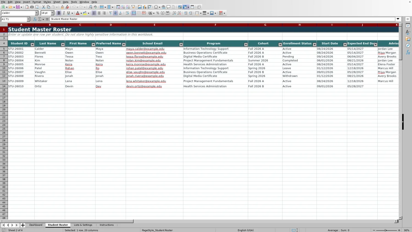Screen dimensions: 412x232
Task: Open Find & Replace tool
Action: tap(90, 7)
